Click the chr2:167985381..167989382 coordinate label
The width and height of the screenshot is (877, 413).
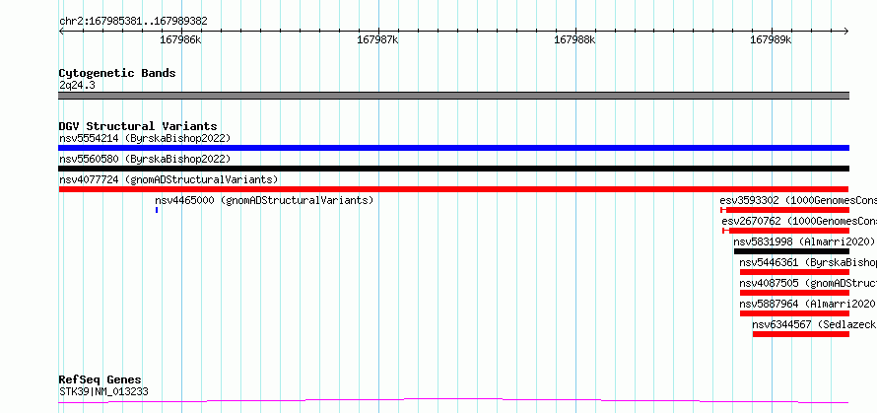tap(133, 22)
